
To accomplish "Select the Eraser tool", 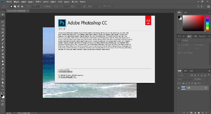I will click(3, 54).
